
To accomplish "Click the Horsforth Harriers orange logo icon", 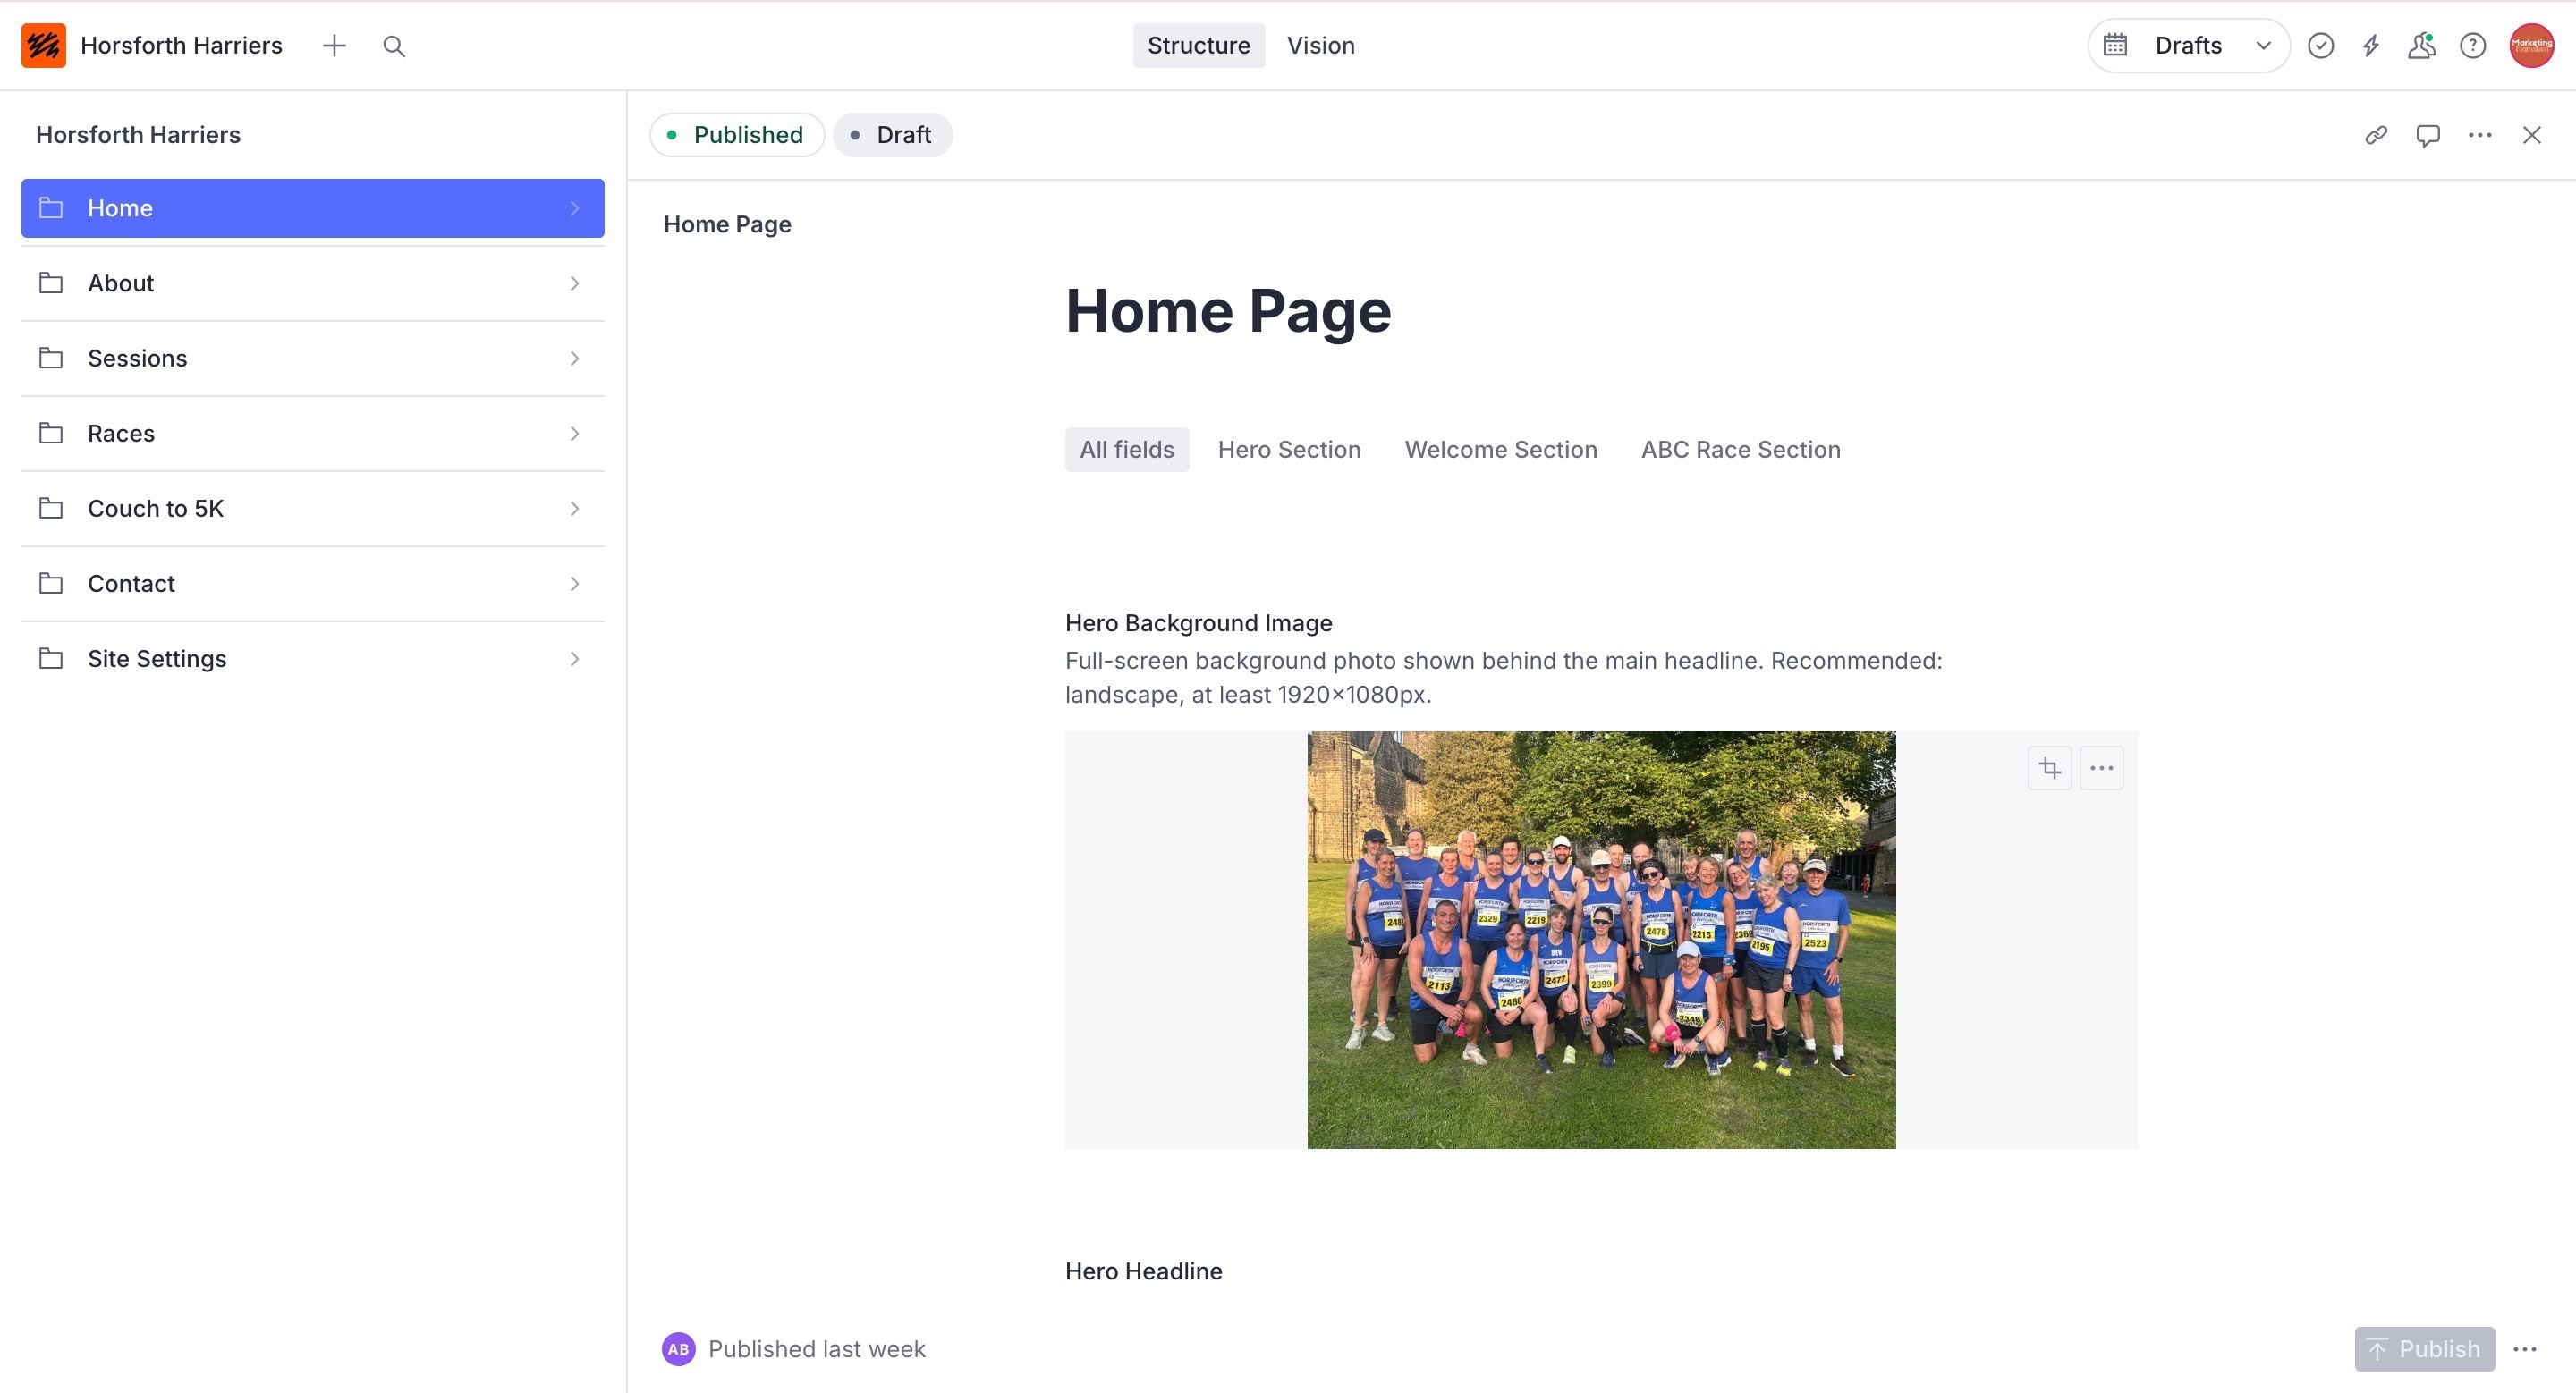I will pos(44,46).
